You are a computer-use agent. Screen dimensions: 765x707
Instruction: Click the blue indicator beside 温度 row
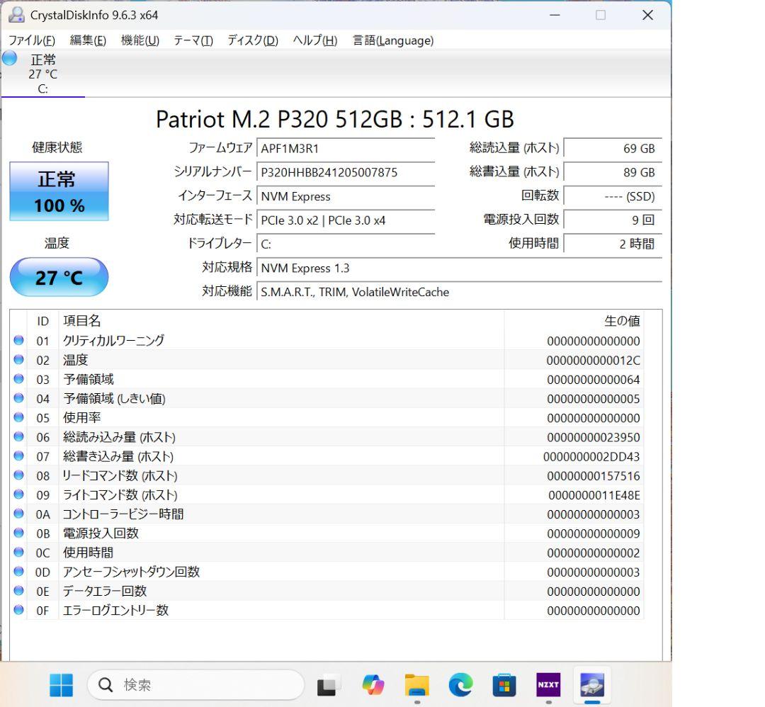pos(19,360)
